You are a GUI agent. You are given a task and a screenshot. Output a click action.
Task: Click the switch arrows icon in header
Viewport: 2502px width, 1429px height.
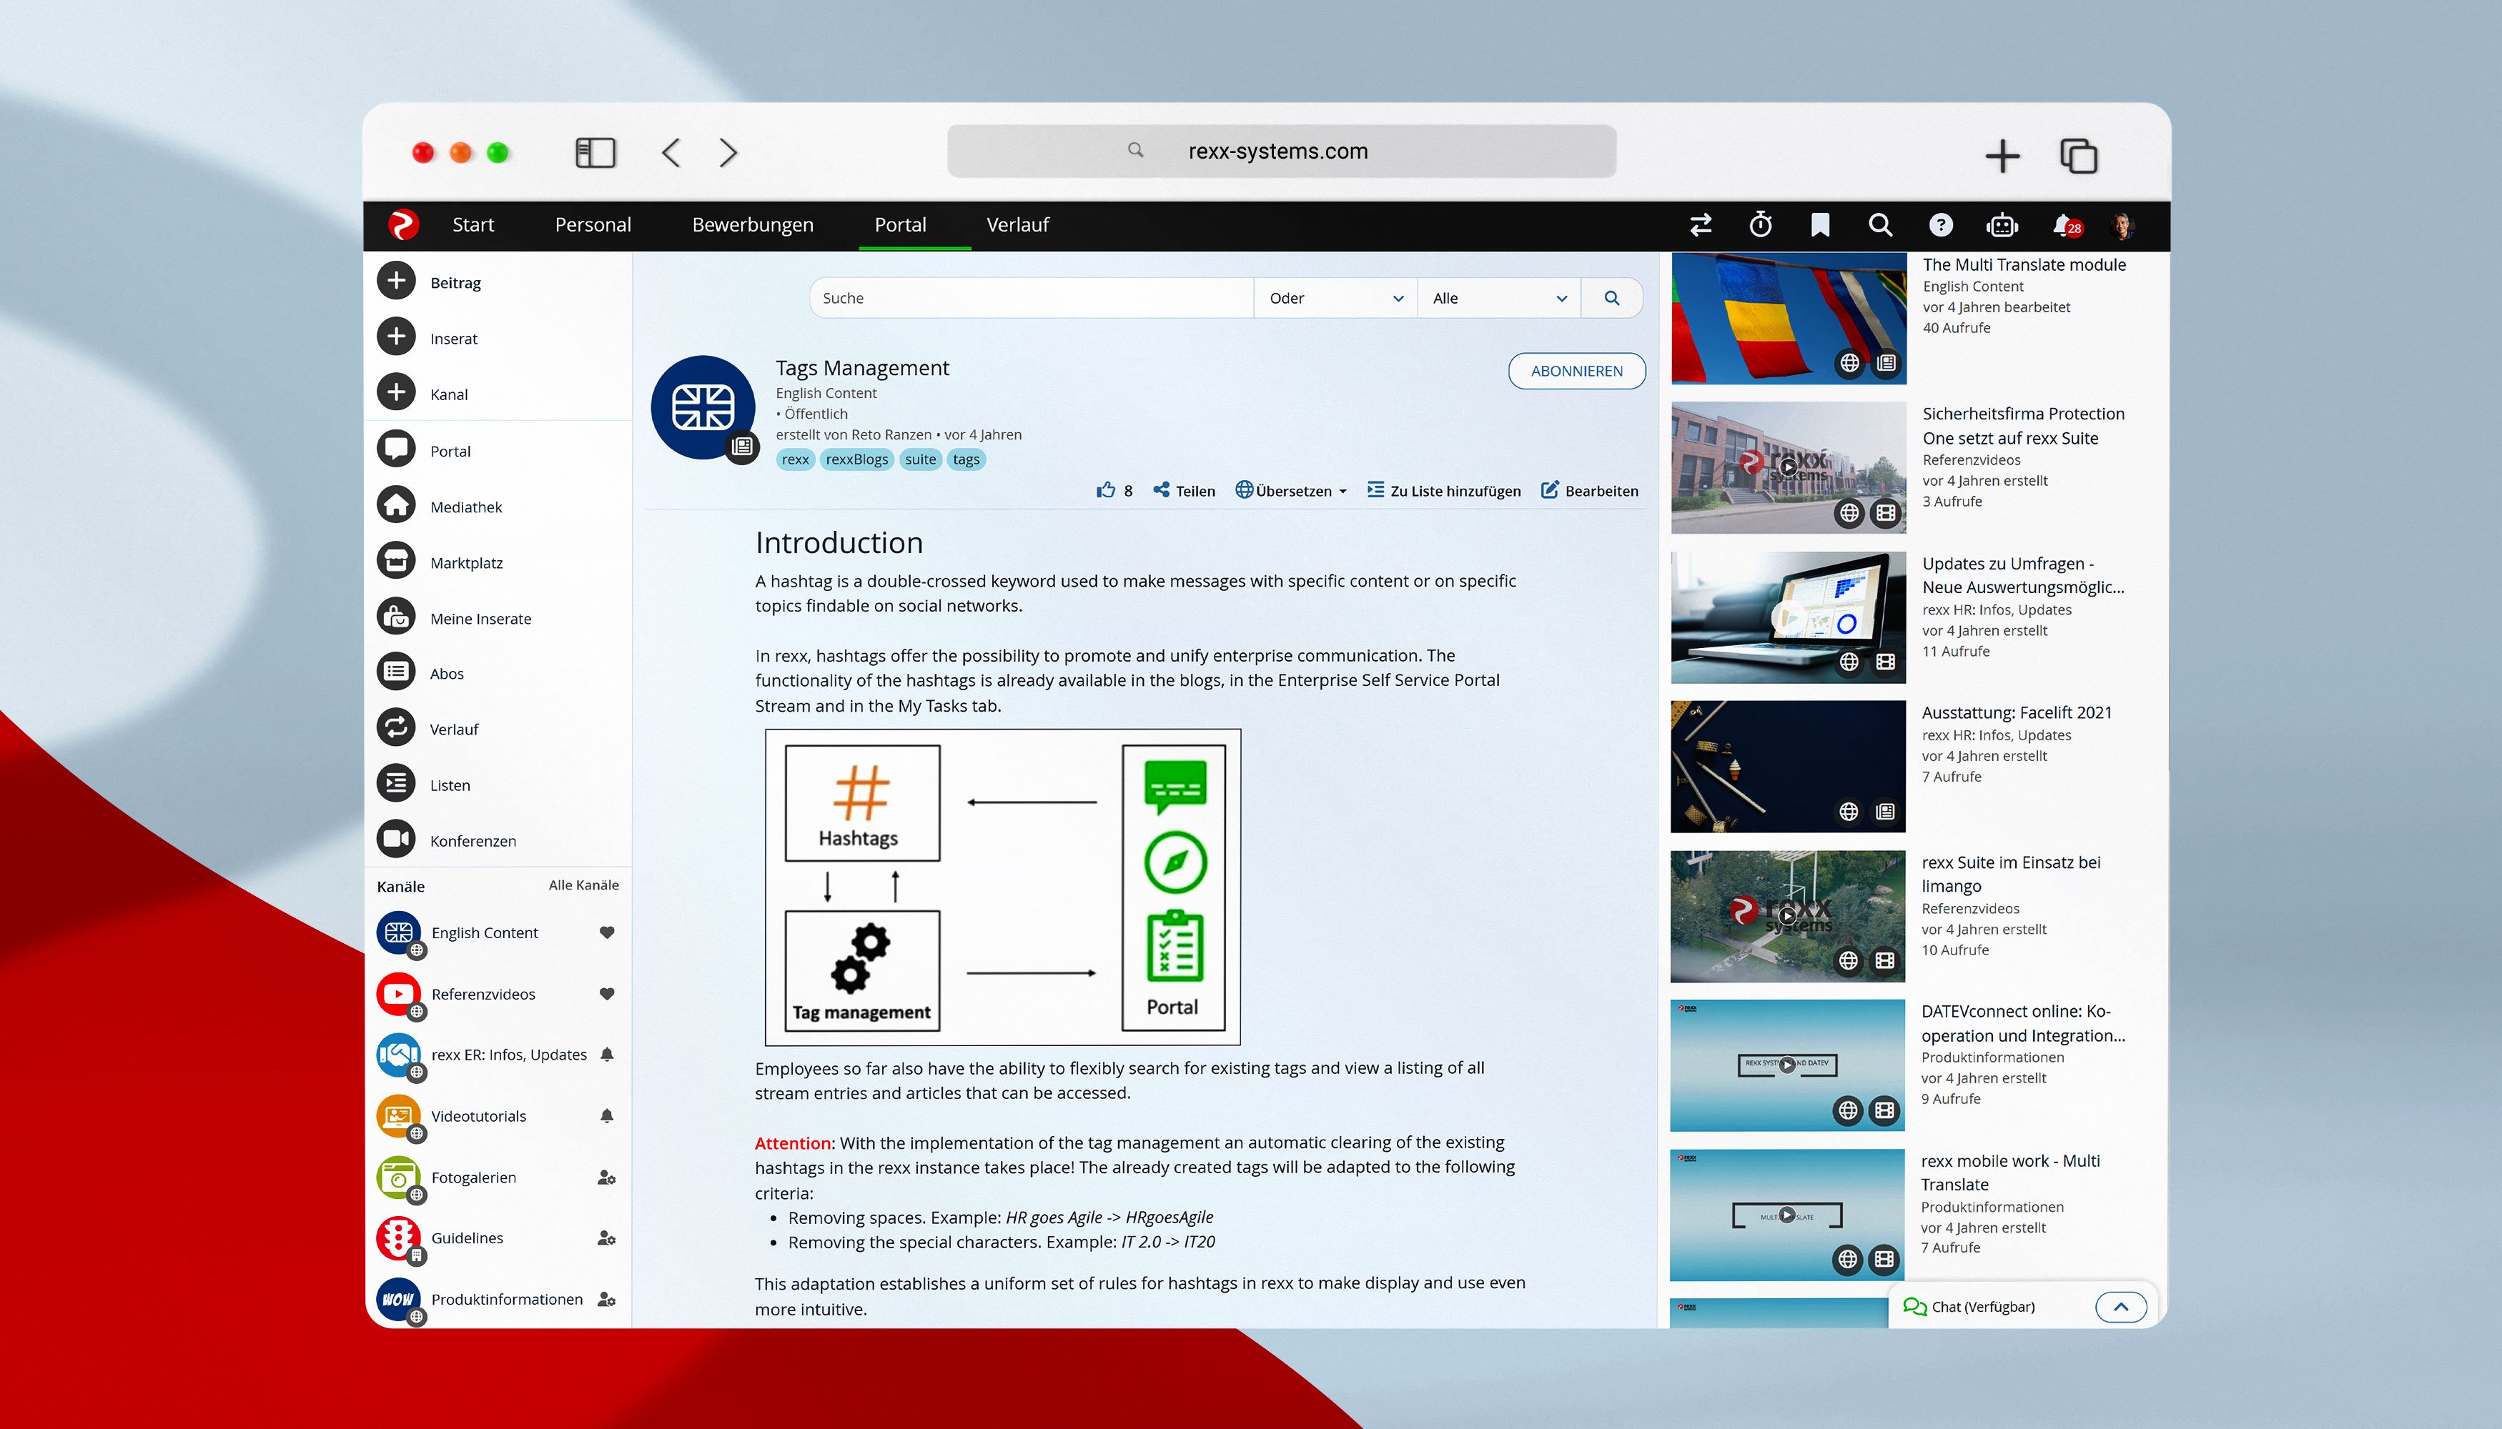[1701, 225]
